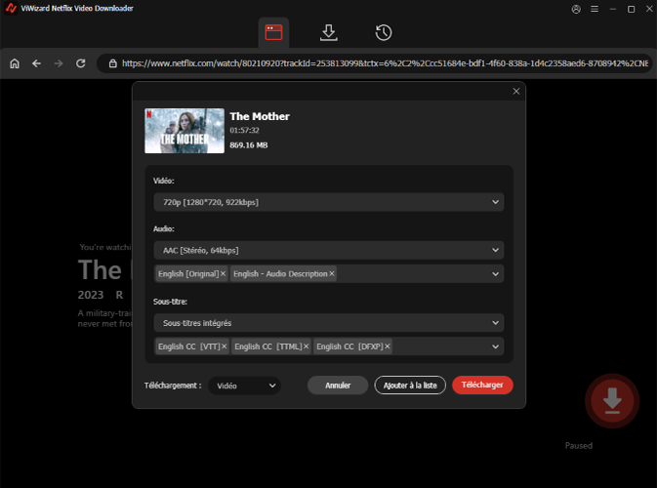Click The Mother movie thumbnail
The height and width of the screenshot is (488, 657).
pyautogui.click(x=184, y=130)
